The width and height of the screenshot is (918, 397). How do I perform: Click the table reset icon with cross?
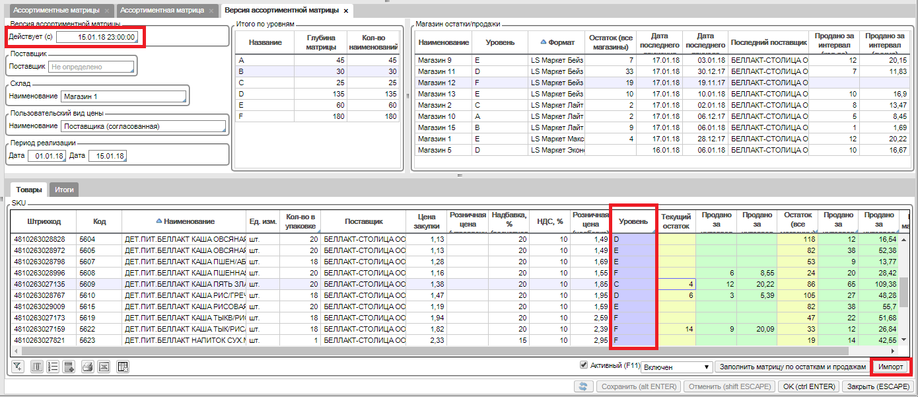click(123, 367)
